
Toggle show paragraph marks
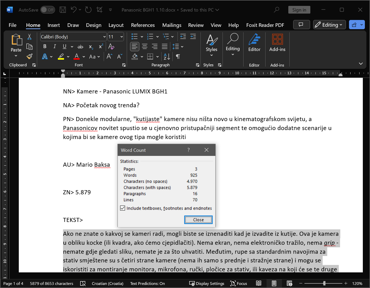pos(178,56)
